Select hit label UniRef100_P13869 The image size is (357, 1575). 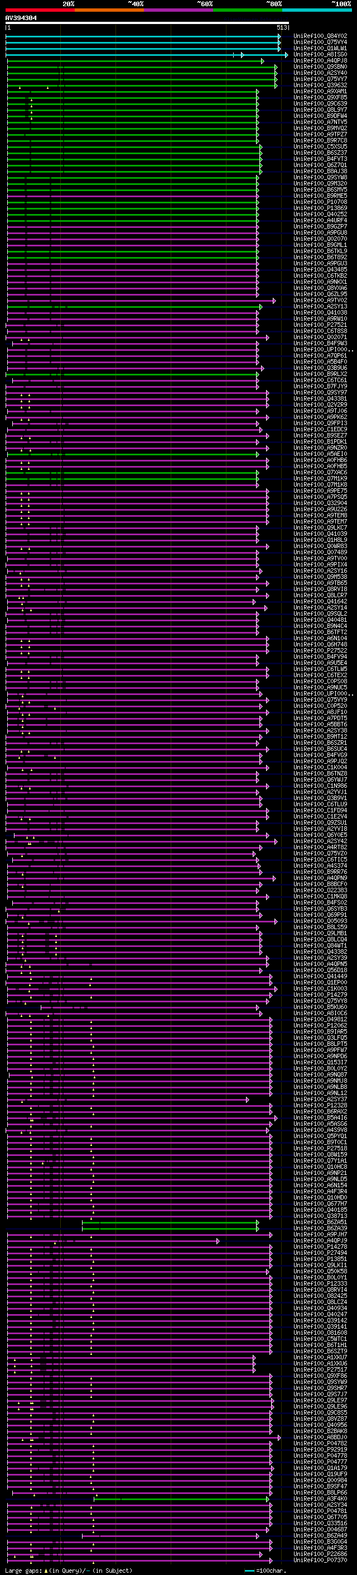coord(320,208)
